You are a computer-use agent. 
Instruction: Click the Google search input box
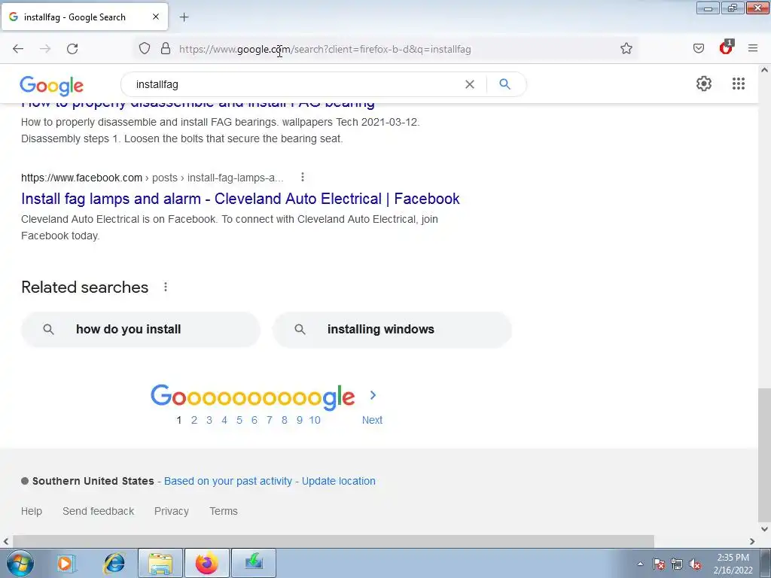pyautogui.click(x=295, y=84)
